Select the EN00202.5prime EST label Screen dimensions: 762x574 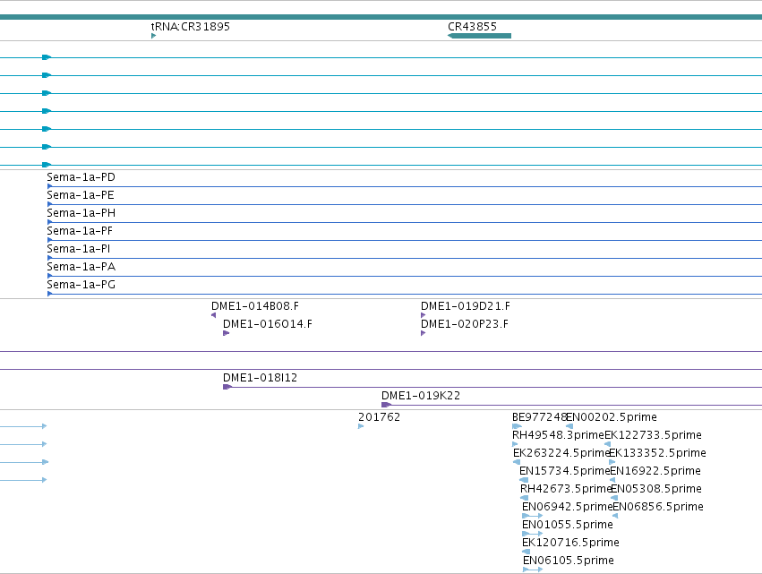coord(612,417)
